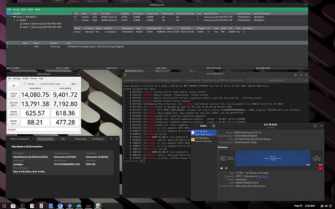
Task: Open KDiskMark's Profile menu
Action: tap(26, 78)
